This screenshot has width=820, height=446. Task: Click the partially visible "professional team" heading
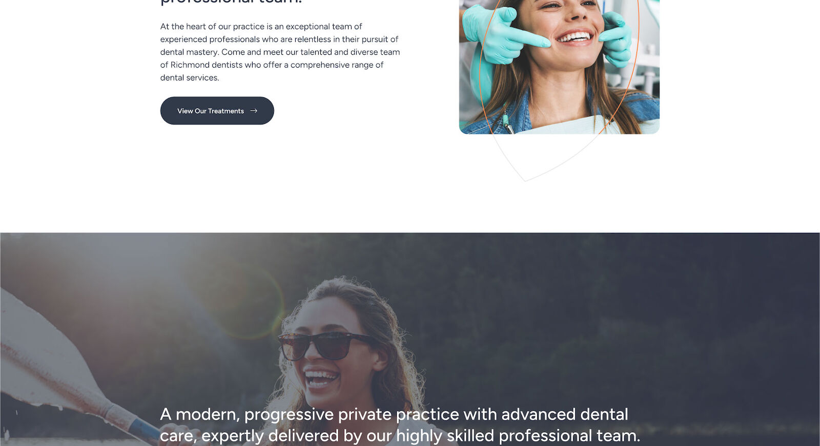click(x=231, y=2)
